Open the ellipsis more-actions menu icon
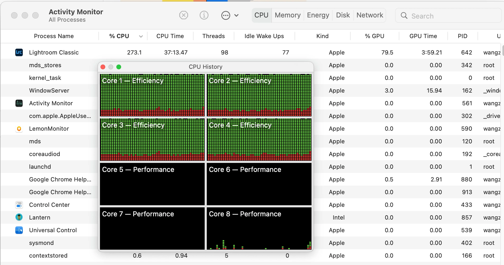The height and width of the screenshot is (265, 504). point(226,15)
